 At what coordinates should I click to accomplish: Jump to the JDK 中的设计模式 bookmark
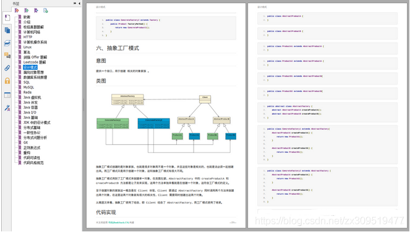tap(37, 122)
